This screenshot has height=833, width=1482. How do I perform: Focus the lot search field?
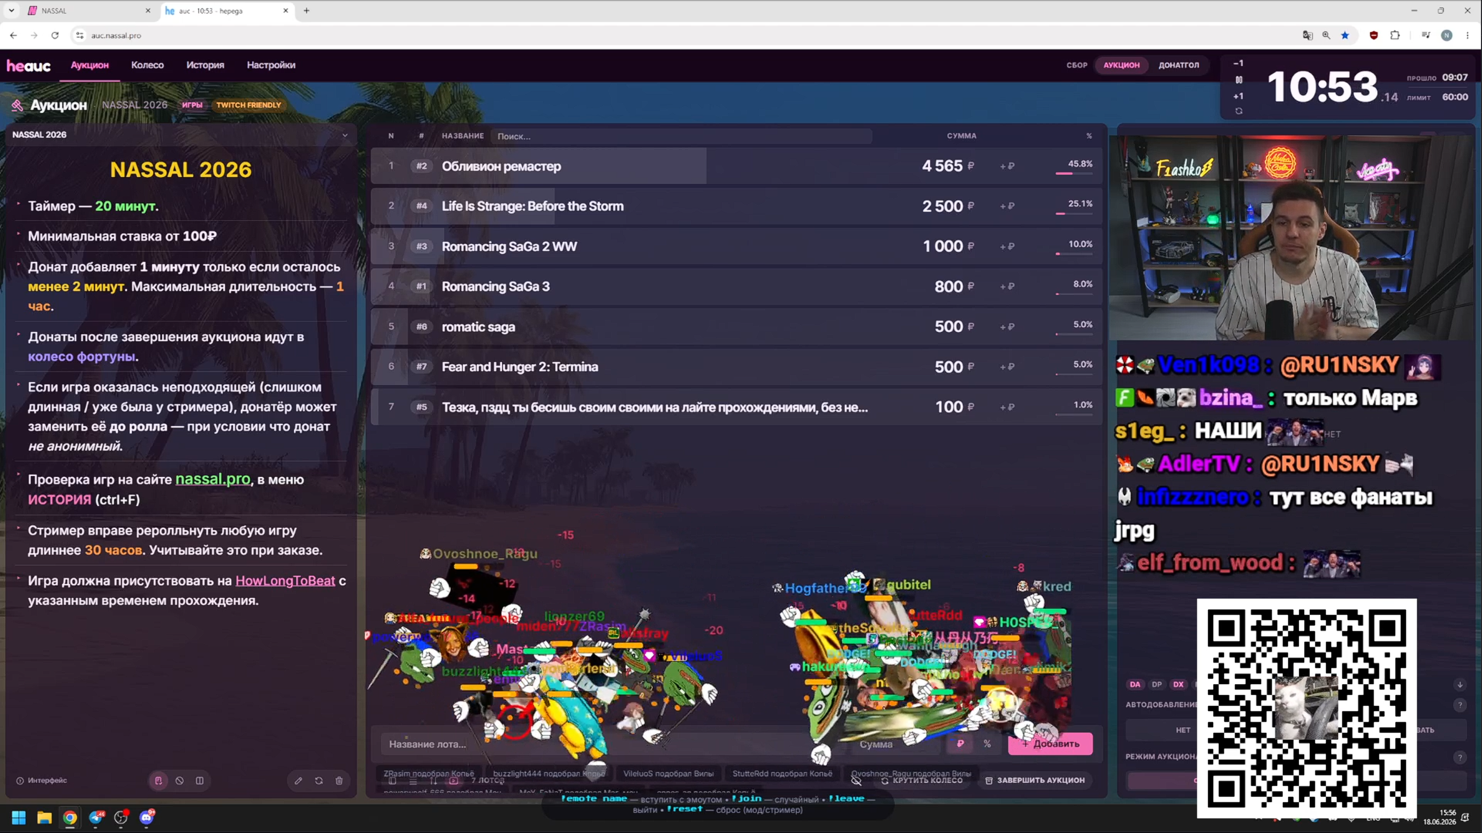pos(682,136)
